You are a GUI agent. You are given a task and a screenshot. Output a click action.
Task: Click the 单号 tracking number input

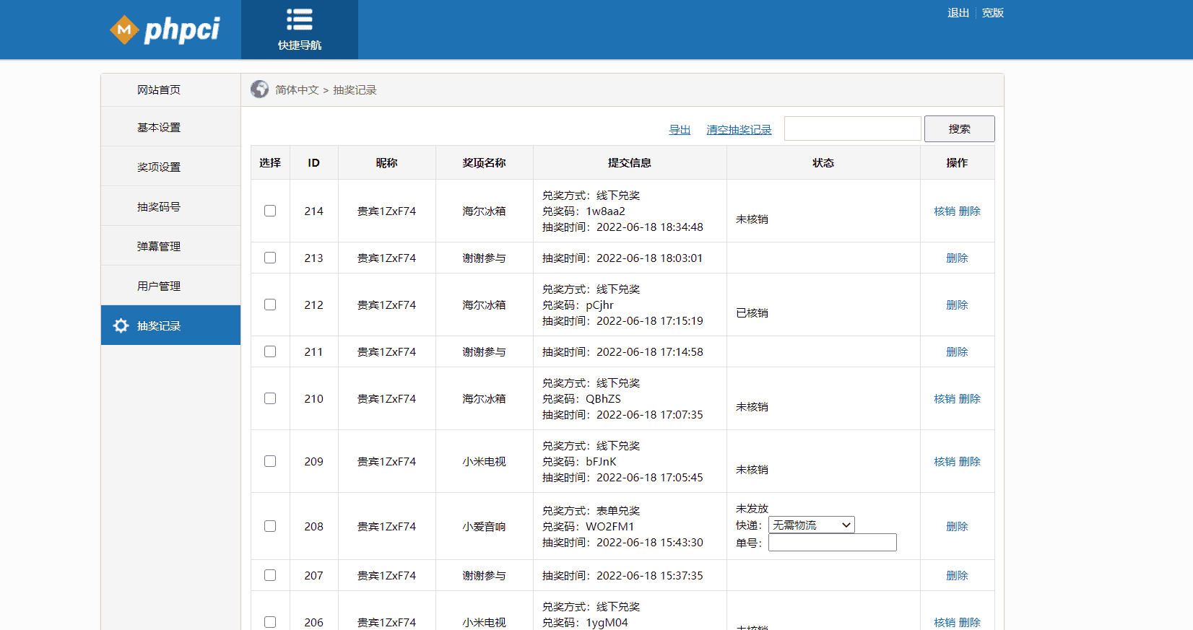(832, 543)
